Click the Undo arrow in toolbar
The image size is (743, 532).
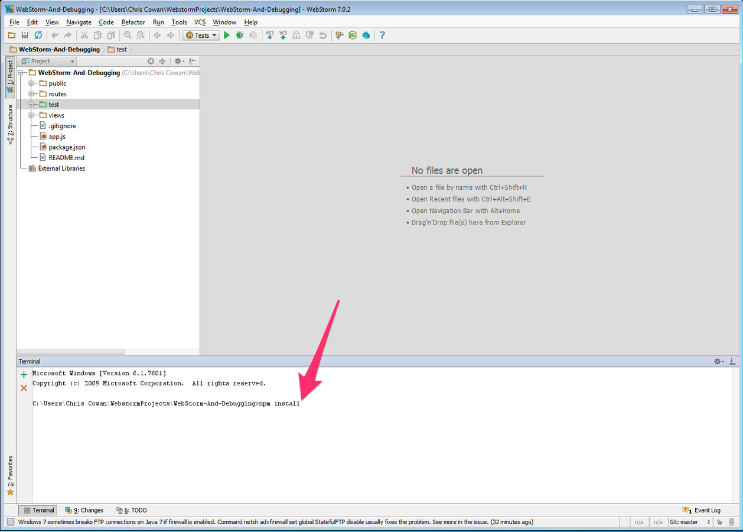coord(55,35)
